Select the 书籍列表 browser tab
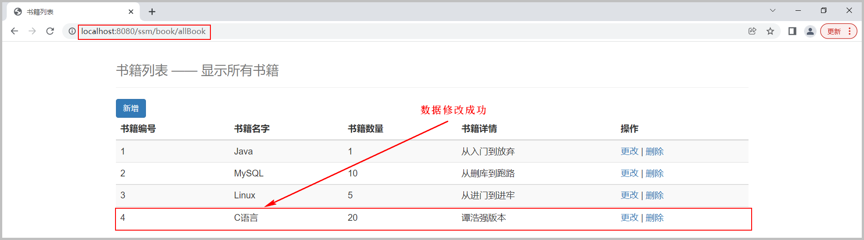Viewport: 864px width, 240px height. [x=74, y=12]
